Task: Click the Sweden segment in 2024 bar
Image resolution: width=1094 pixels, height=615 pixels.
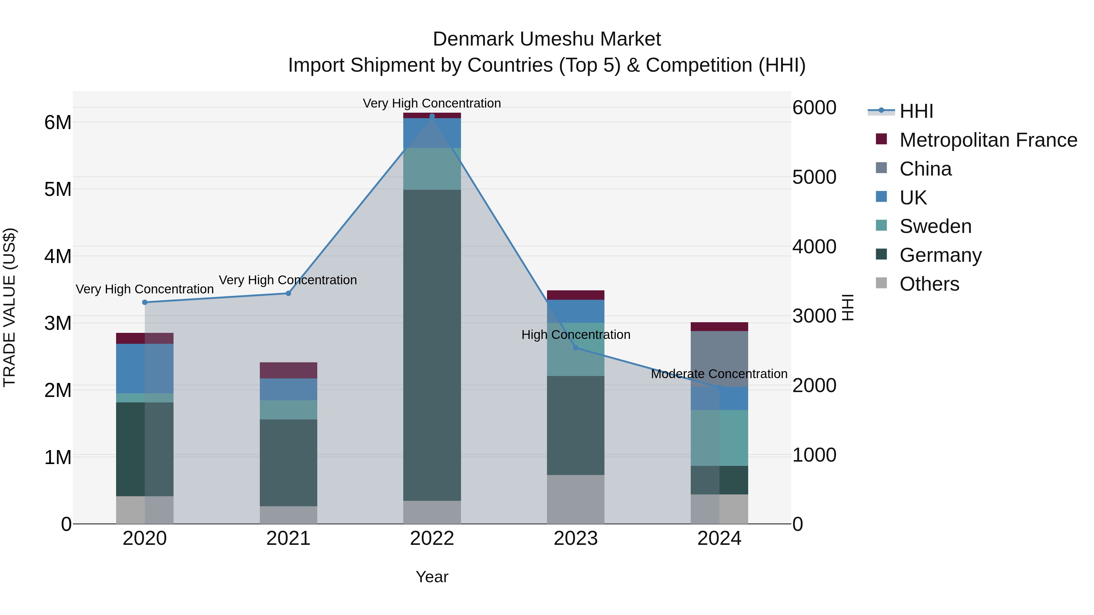Action: (x=719, y=438)
